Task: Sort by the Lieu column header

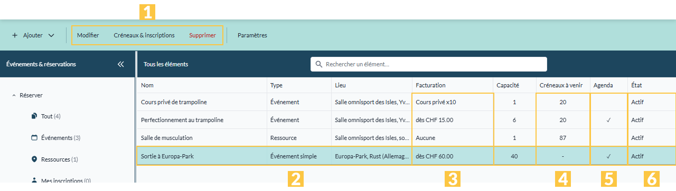Action: [x=371, y=85]
